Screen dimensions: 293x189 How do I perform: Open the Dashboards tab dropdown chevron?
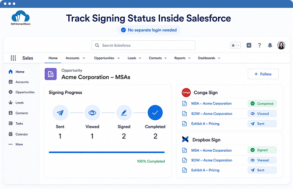point(219,58)
